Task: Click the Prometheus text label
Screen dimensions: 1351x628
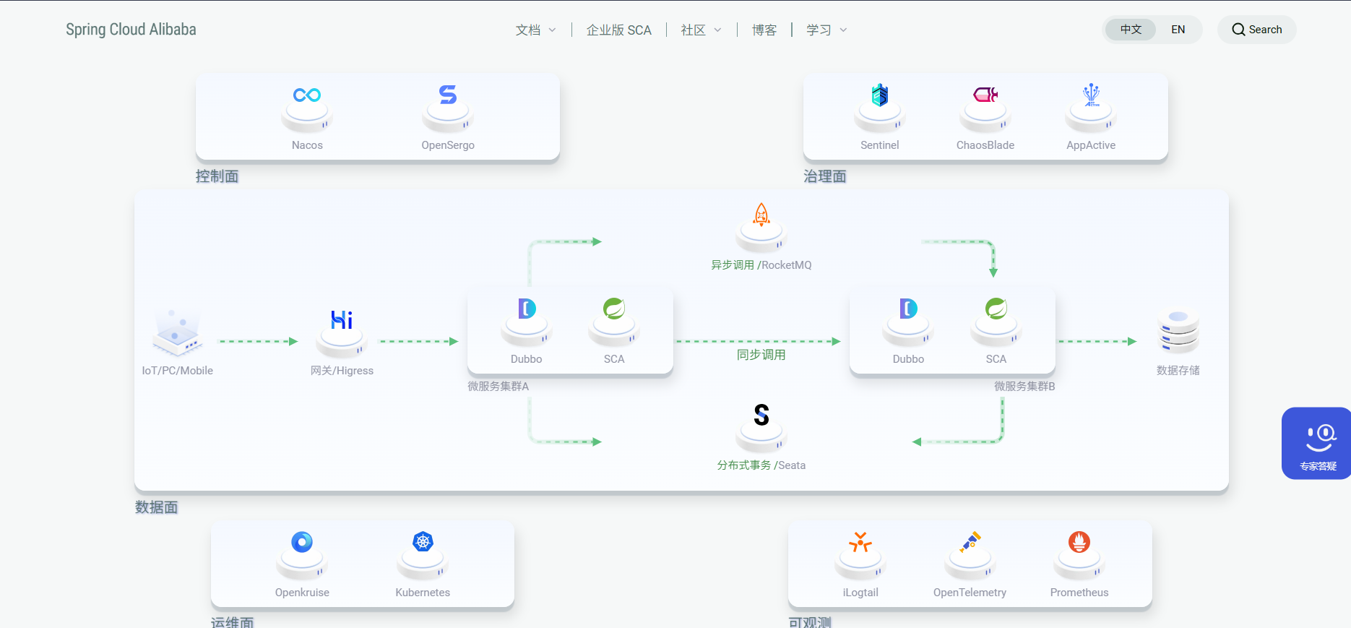Action: (x=1079, y=593)
